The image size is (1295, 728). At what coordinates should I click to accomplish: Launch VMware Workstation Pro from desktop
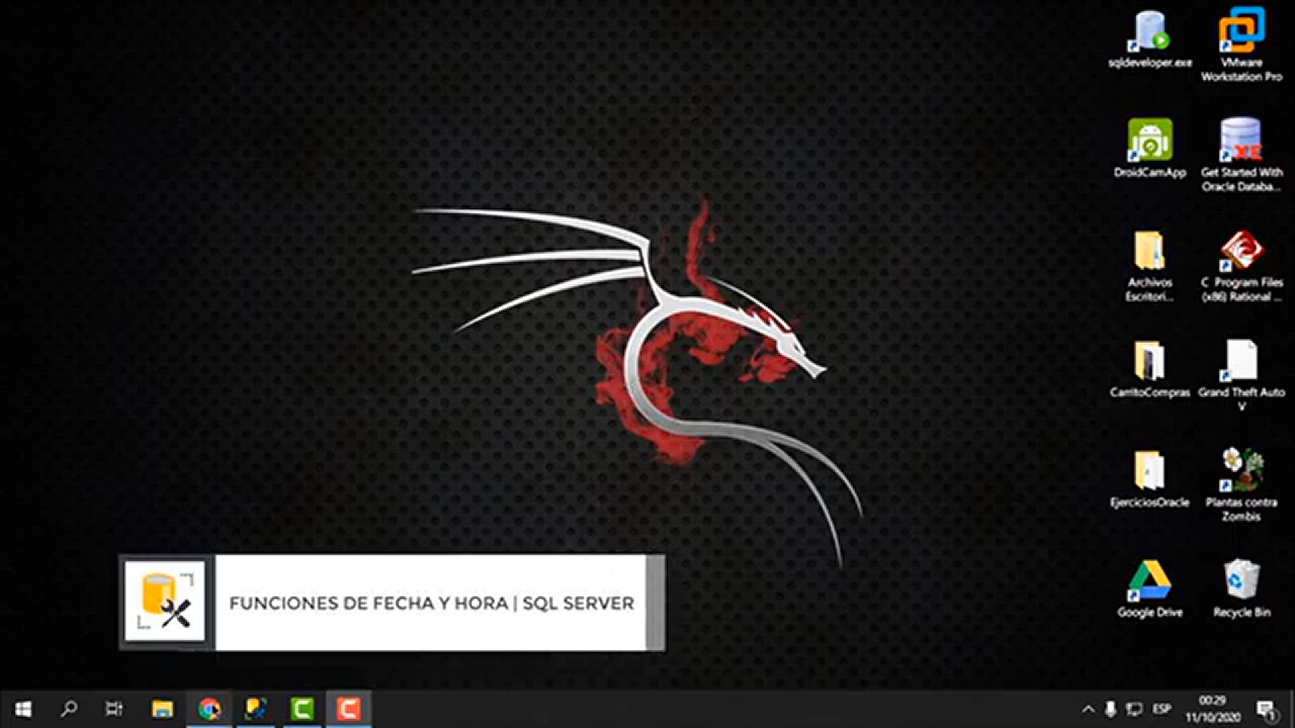(x=1242, y=44)
